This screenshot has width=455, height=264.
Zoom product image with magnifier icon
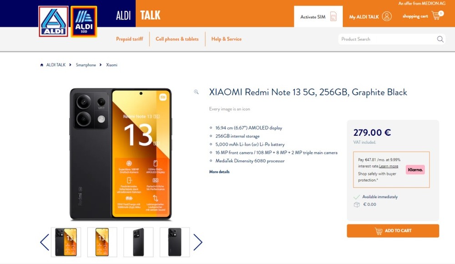(x=196, y=92)
